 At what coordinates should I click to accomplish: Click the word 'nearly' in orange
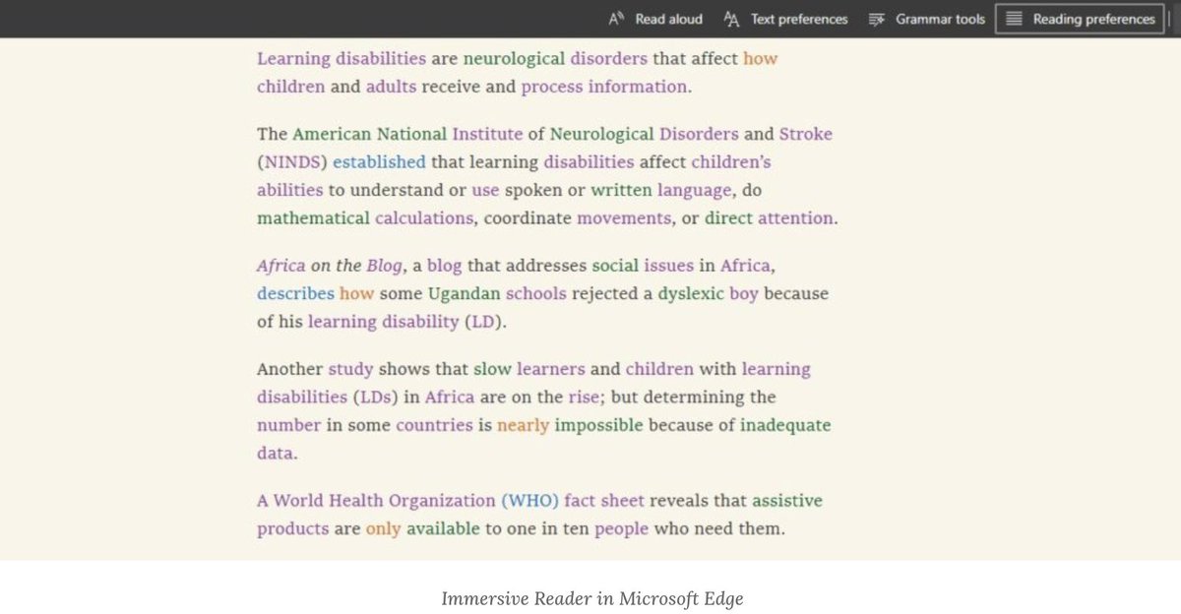point(523,425)
